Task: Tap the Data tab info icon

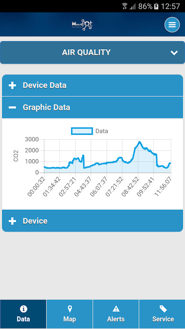Action: click(x=23, y=309)
